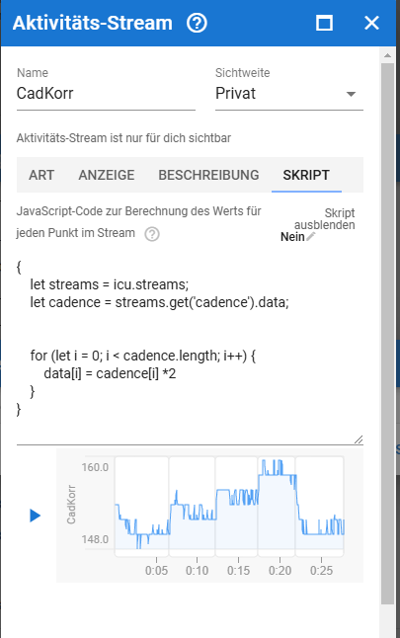Click inside the JavaScript code editor
The image size is (400, 638).
190,348
